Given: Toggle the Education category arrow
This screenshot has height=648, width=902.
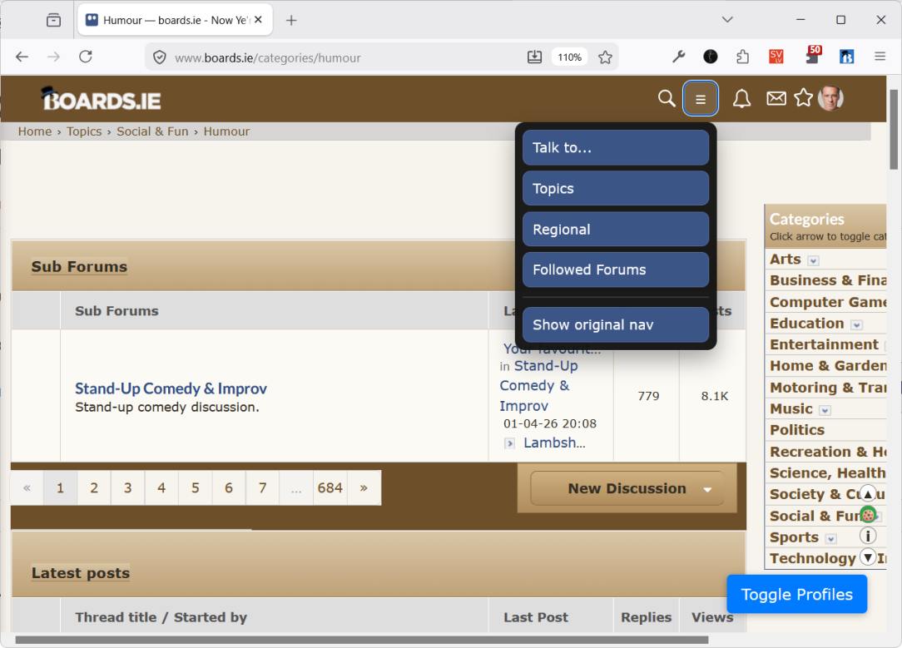Looking at the screenshot, I should (x=856, y=325).
